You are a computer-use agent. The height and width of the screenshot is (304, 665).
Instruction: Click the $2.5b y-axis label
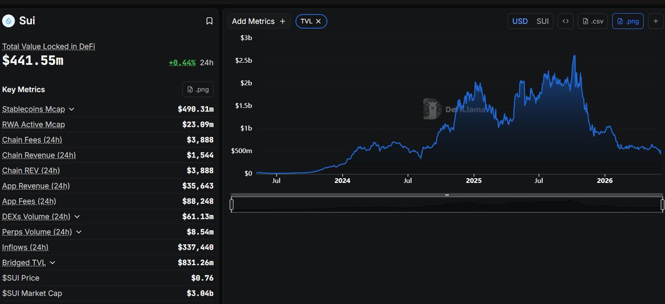[x=243, y=60]
